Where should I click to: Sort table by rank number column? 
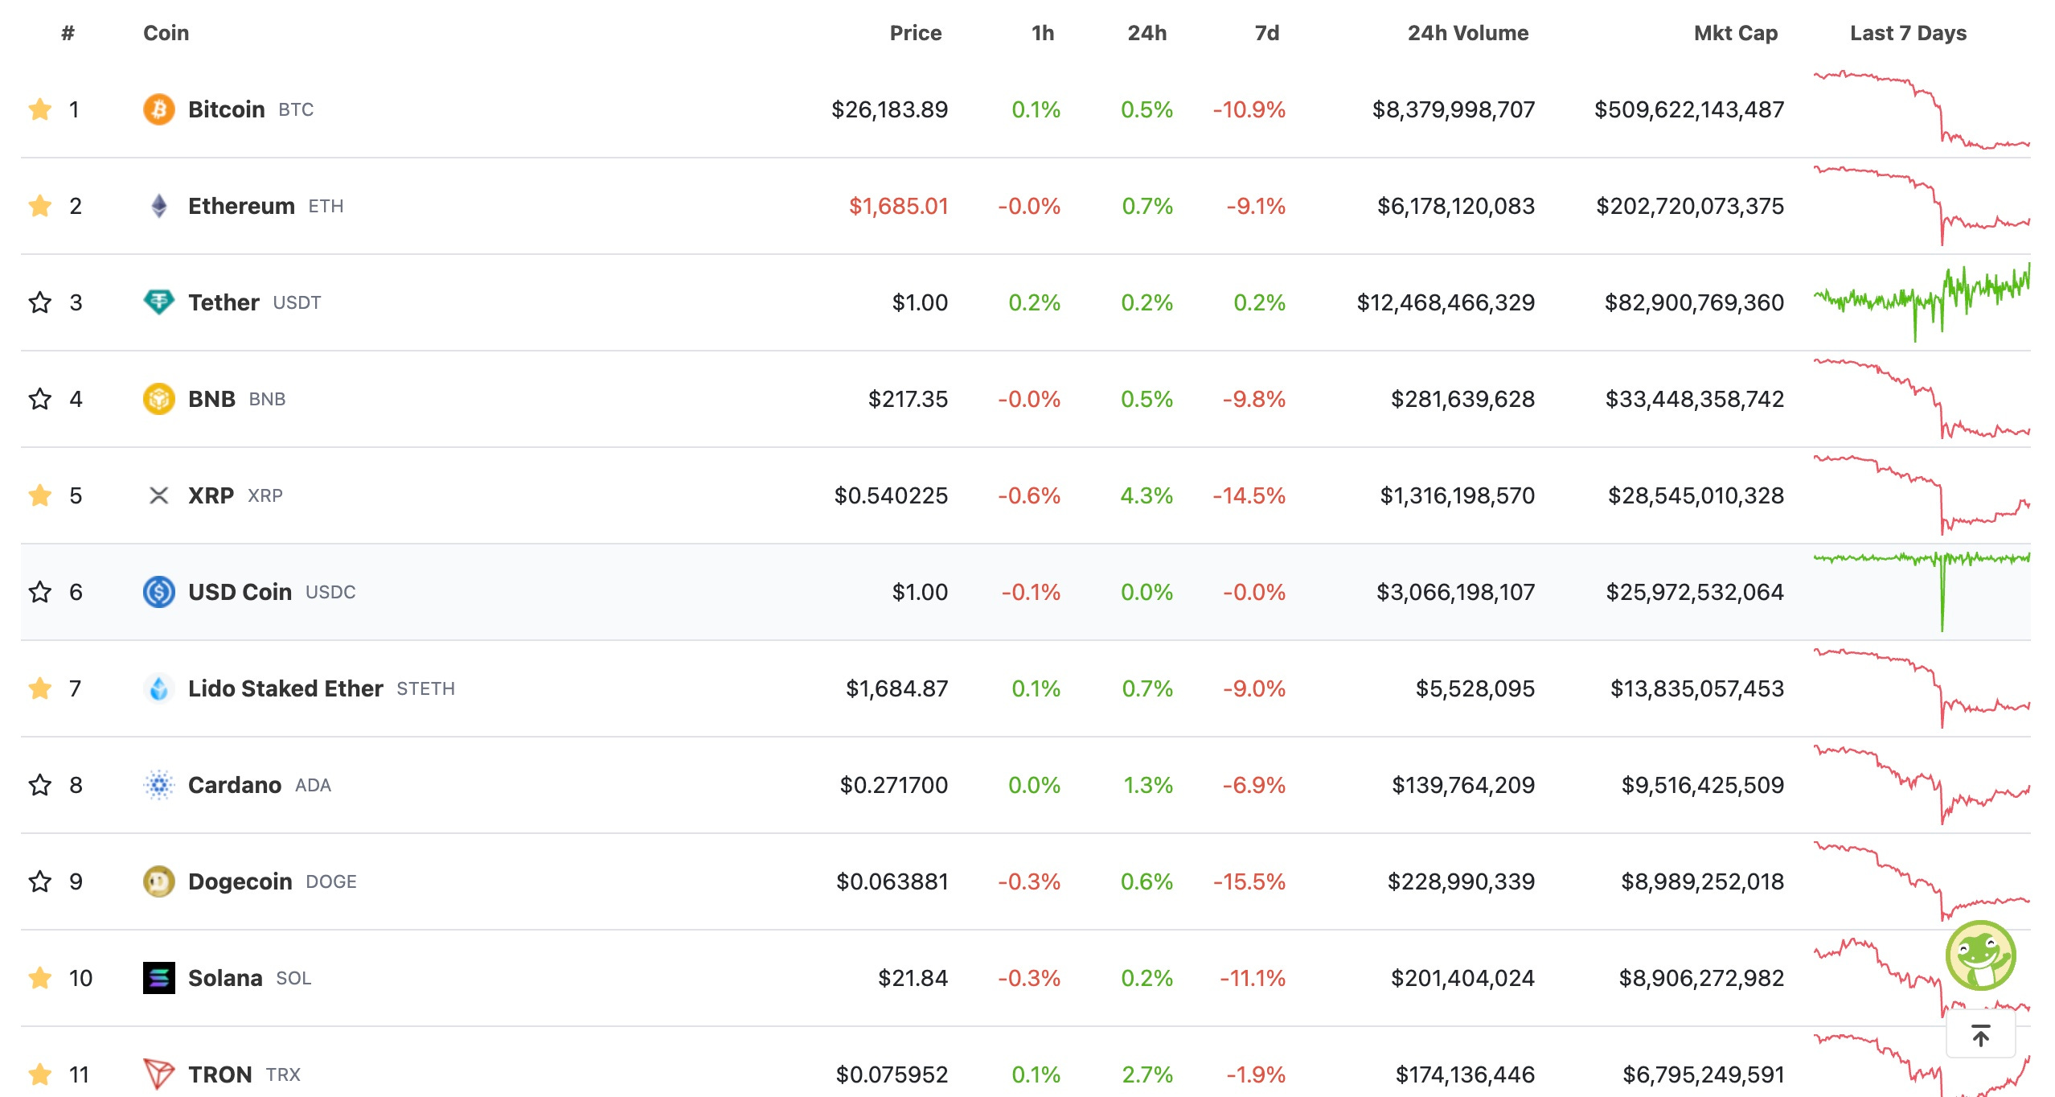(x=68, y=33)
